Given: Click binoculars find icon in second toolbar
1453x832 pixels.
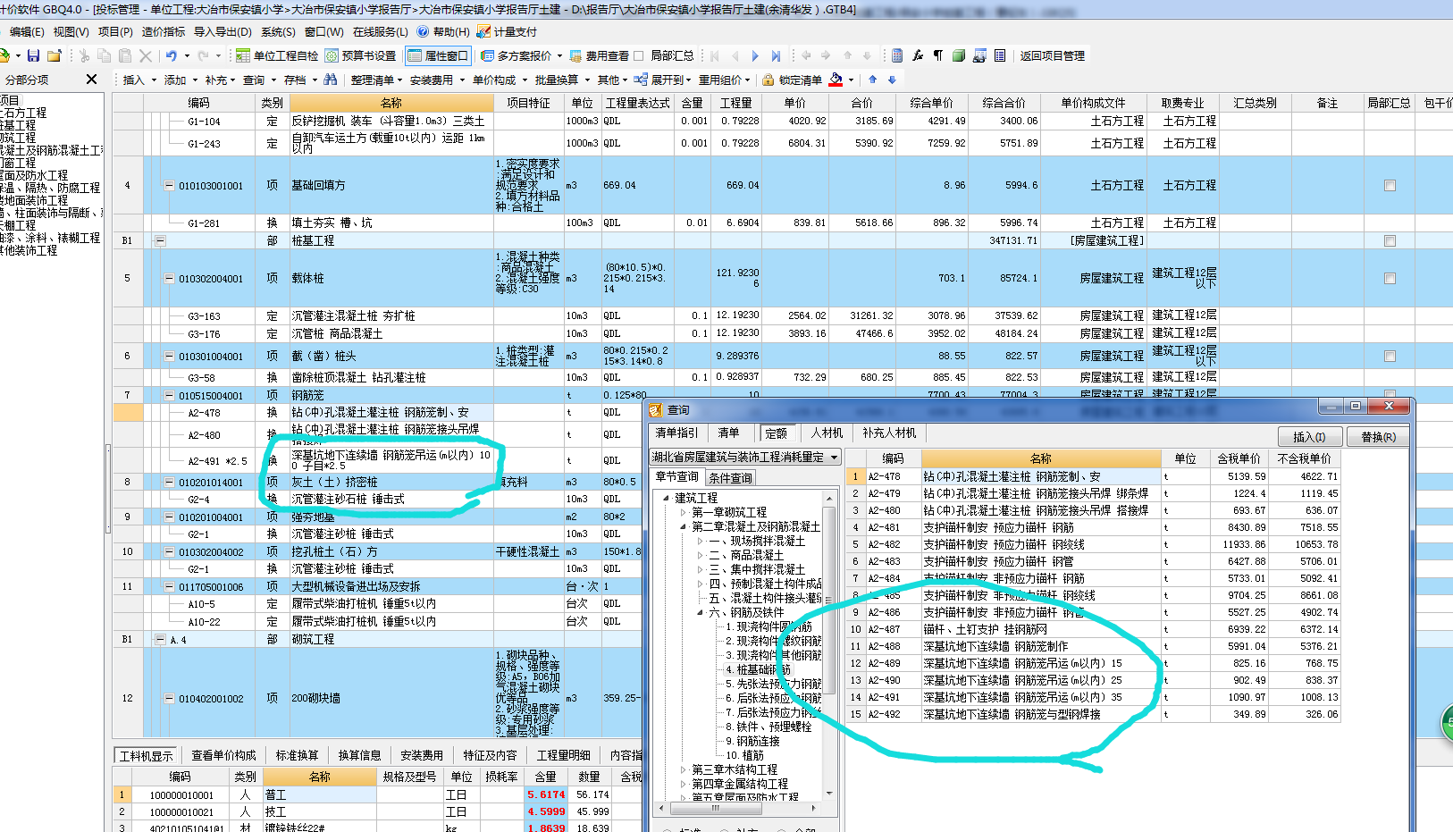Looking at the screenshot, I should coord(331,80).
